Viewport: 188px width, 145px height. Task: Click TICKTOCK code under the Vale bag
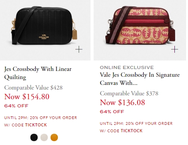pos(132,131)
